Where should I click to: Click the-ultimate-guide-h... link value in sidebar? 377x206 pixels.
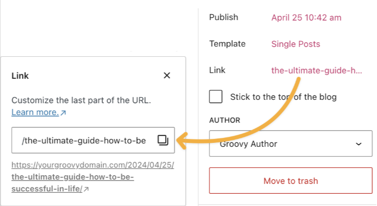pos(316,70)
